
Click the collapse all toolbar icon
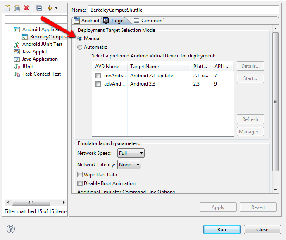point(38,8)
